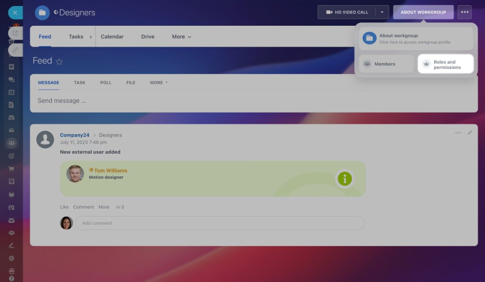Click the green info icon on Tom Williams card
The height and width of the screenshot is (282, 485).
[x=345, y=179]
